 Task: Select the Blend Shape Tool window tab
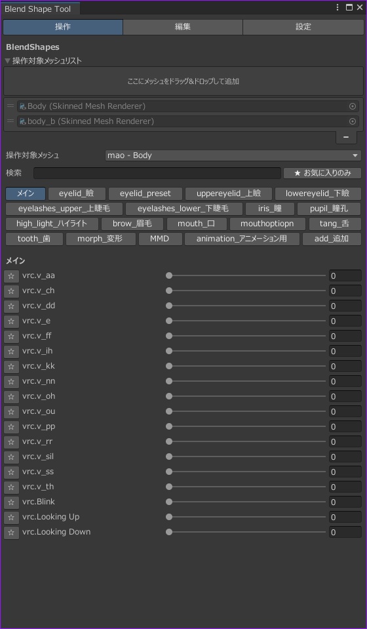[40, 9]
